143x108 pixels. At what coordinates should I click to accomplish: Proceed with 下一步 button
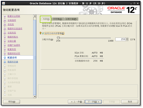click(93, 102)
